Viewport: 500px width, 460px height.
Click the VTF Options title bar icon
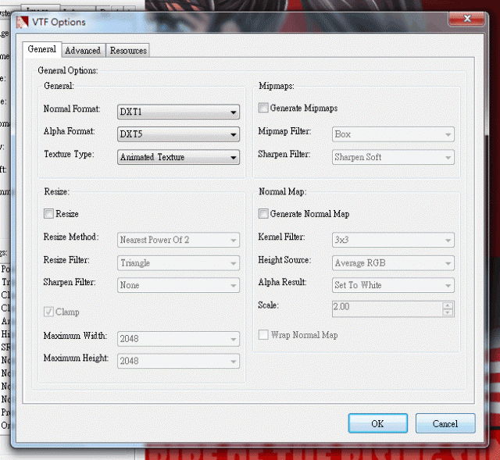click(x=23, y=22)
